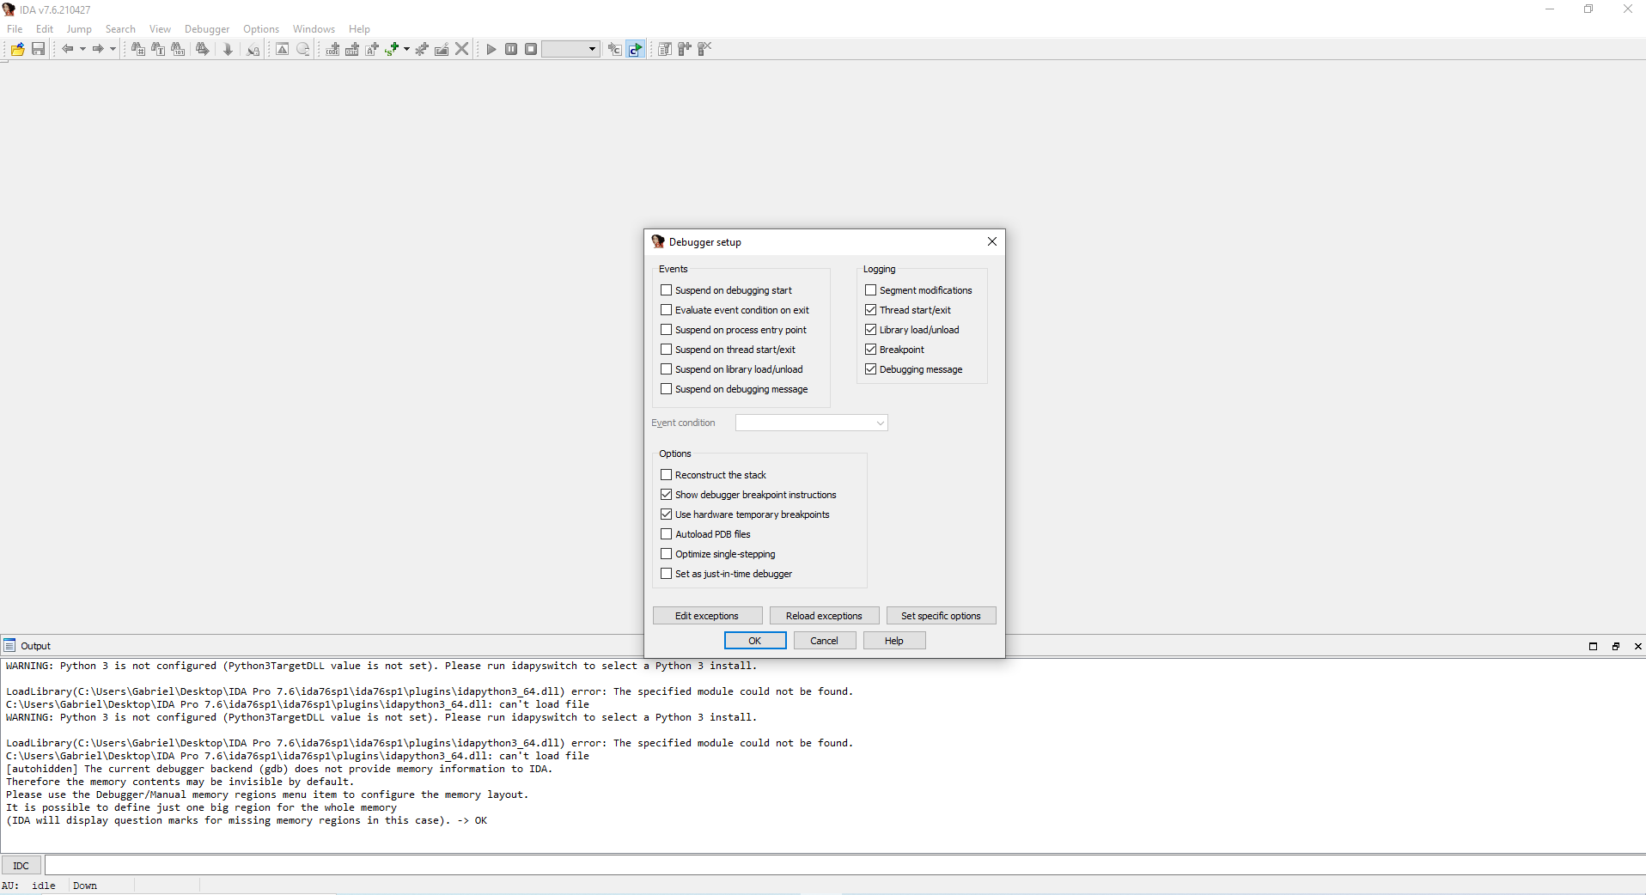This screenshot has height=895, width=1646.
Task: Click the add trace toolbar icon
Action: click(x=685, y=49)
